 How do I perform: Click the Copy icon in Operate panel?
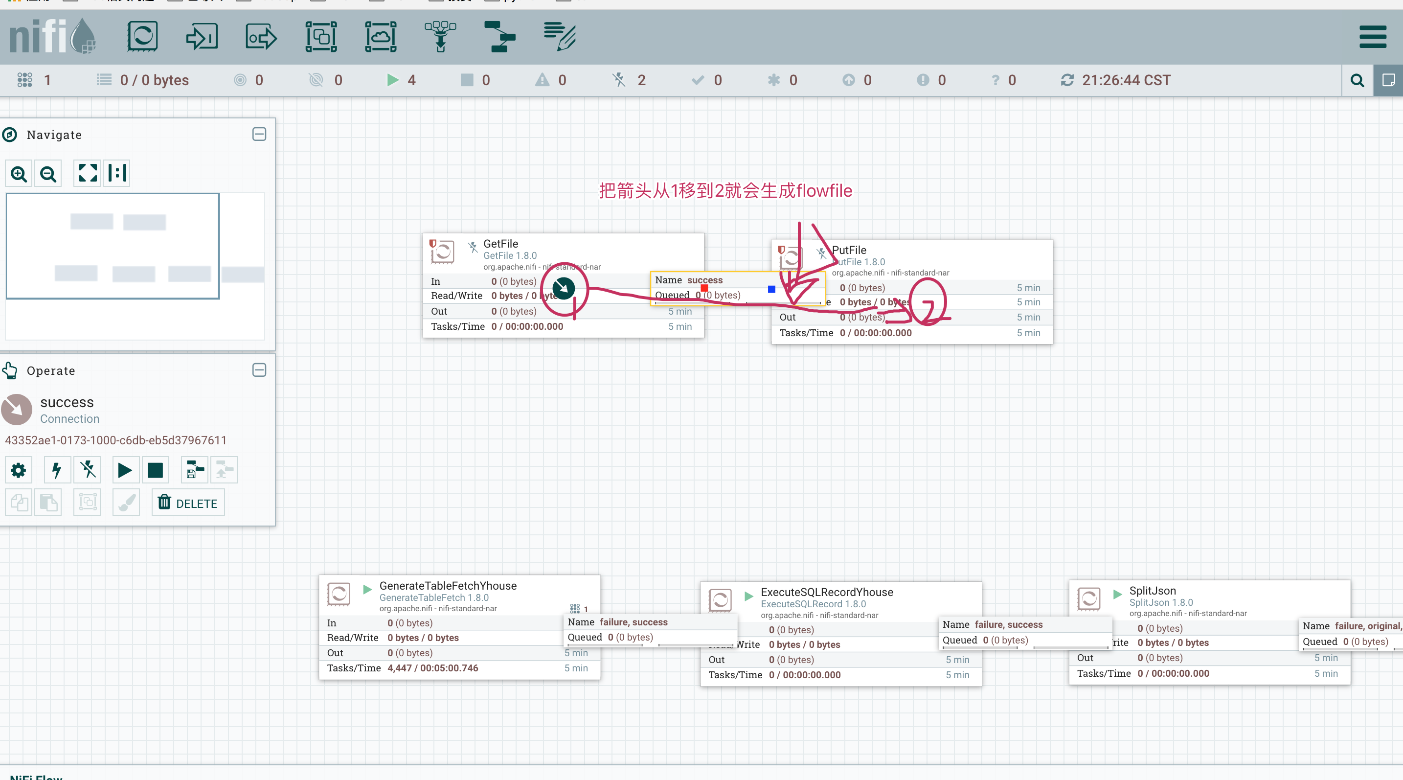[19, 502]
